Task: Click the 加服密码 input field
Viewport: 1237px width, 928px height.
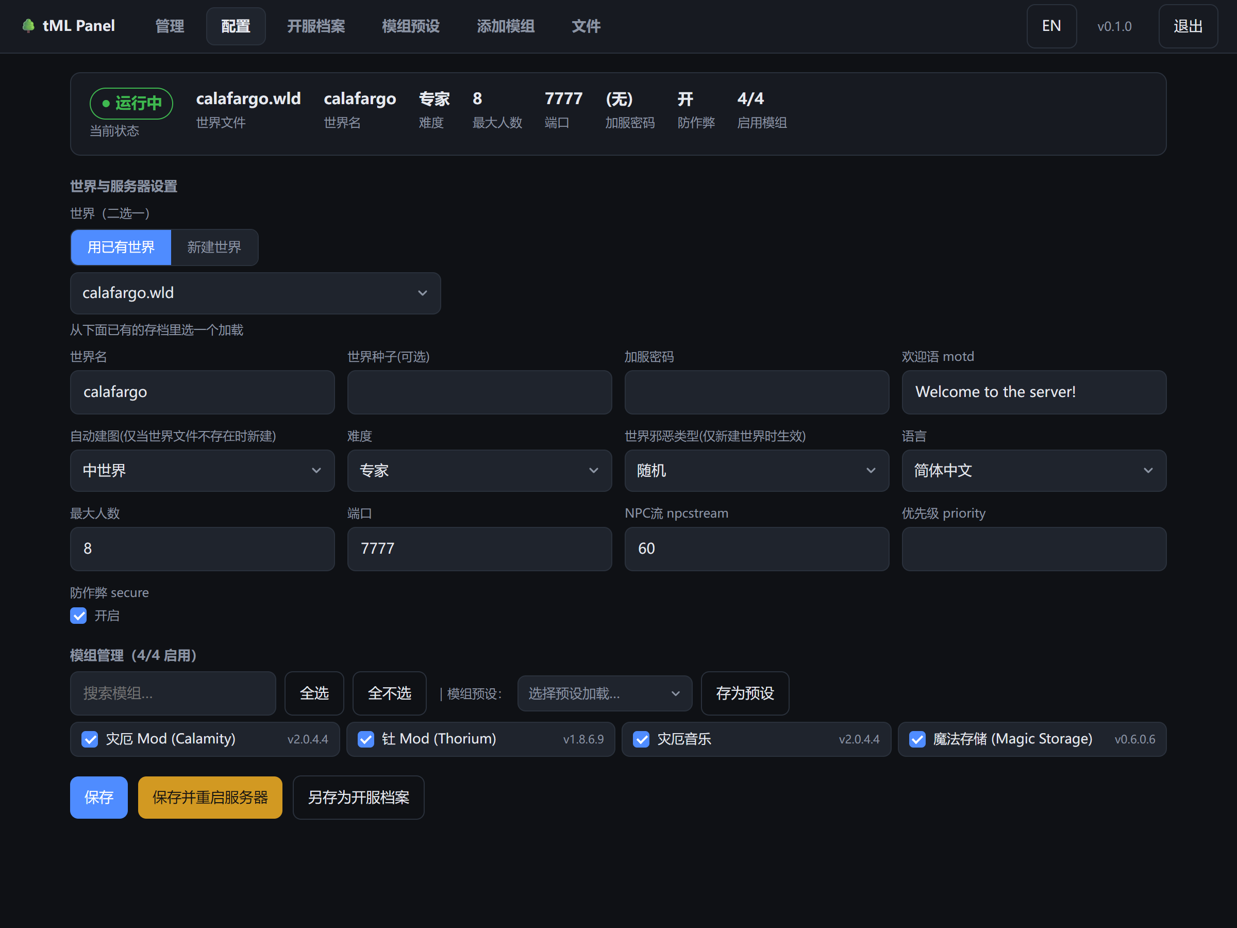Action: (x=757, y=392)
